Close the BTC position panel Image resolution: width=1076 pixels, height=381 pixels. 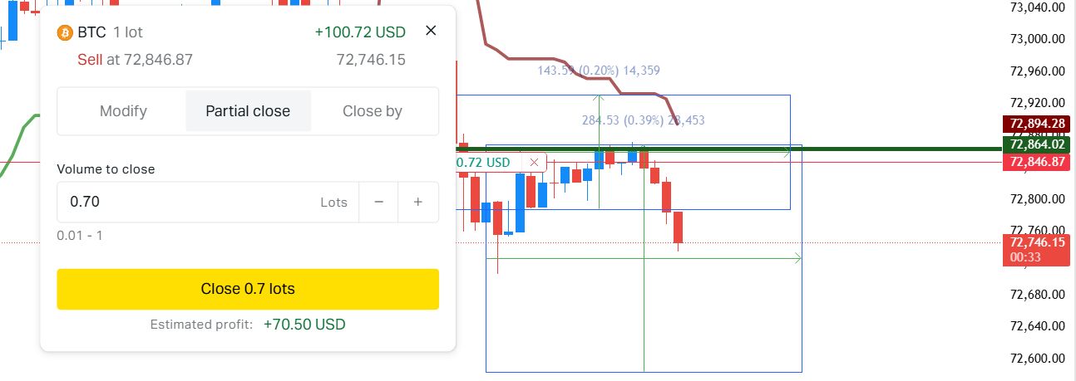point(431,31)
